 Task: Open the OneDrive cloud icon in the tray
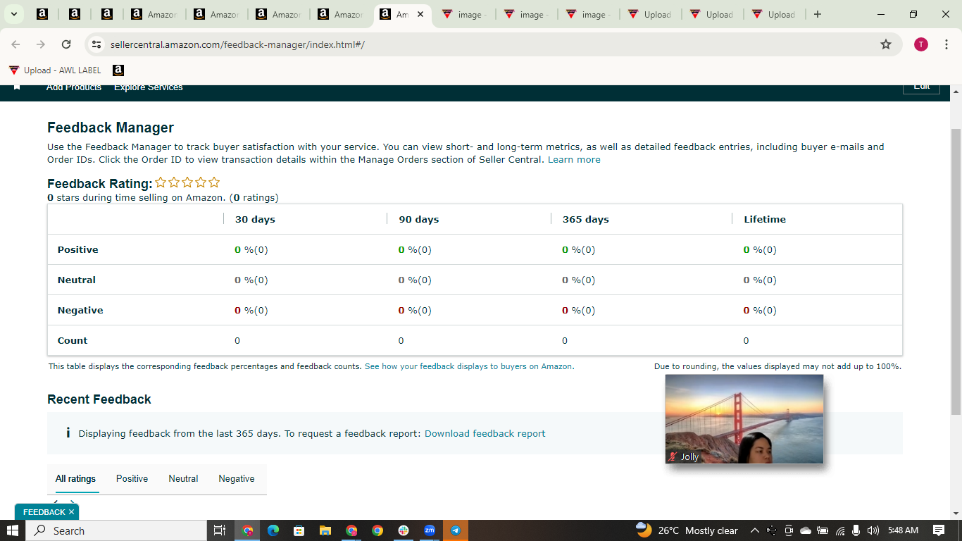point(806,530)
